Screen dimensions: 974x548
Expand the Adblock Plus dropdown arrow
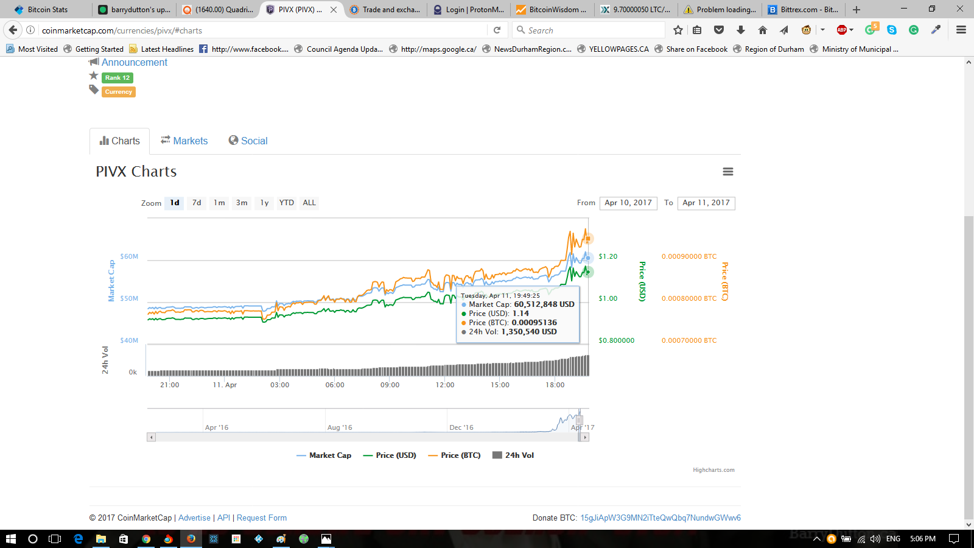point(851,30)
